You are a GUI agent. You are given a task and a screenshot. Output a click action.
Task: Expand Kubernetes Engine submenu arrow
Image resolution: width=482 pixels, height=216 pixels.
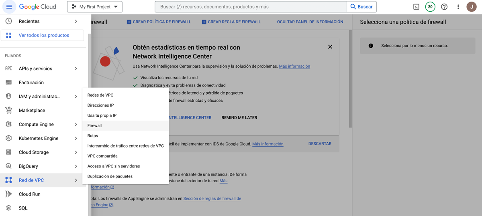pyautogui.click(x=76, y=138)
